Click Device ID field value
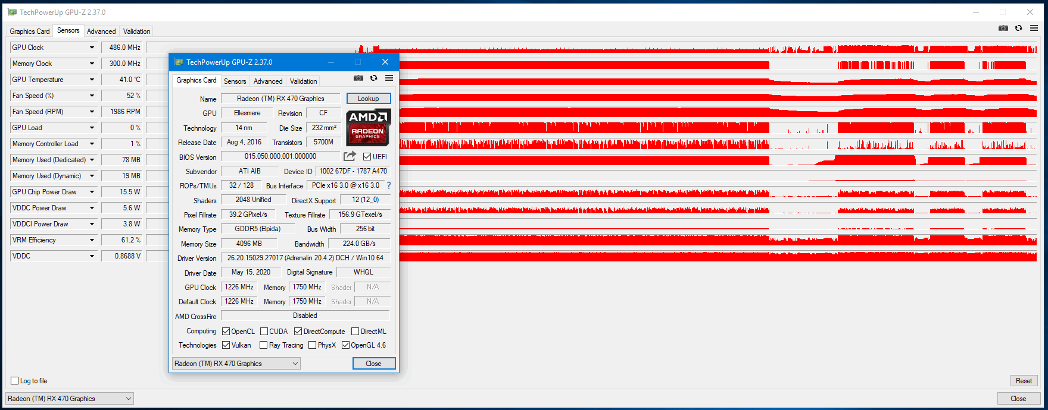Image resolution: width=1048 pixels, height=410 pixels. pos(353,171)
